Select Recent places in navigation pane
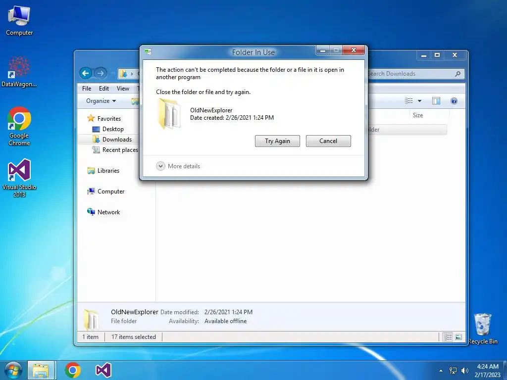507x380 pixels. pyautogui.click(x=120, y=149)
